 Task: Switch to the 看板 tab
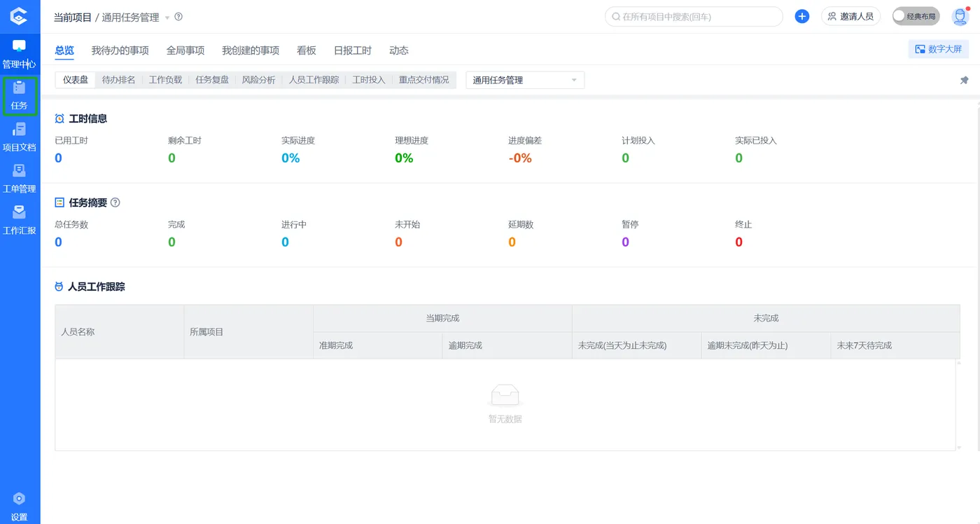306,50
